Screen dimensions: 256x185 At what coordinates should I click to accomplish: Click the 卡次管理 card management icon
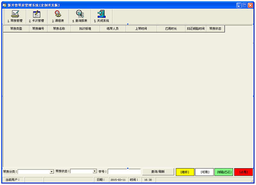pos(36,16)
